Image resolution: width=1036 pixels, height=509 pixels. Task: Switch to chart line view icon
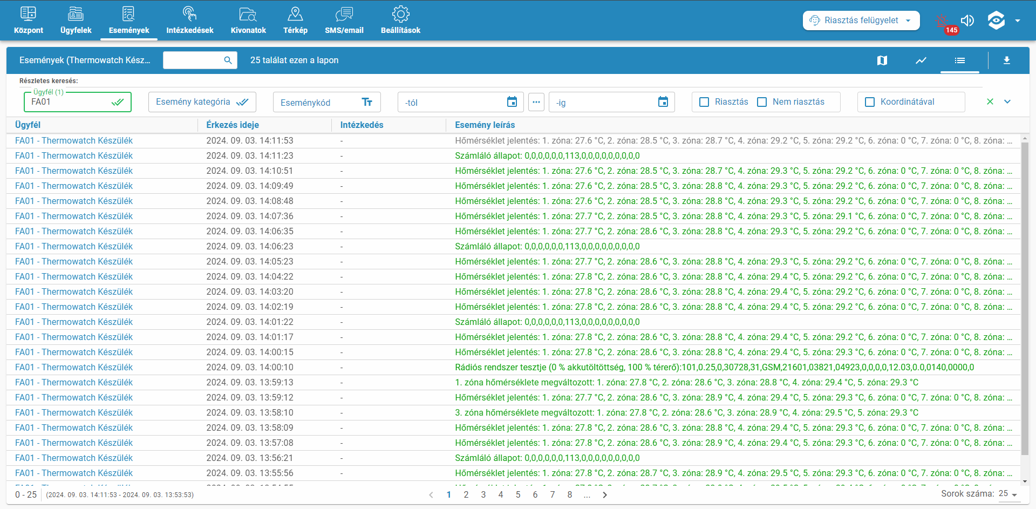point(921,60)
